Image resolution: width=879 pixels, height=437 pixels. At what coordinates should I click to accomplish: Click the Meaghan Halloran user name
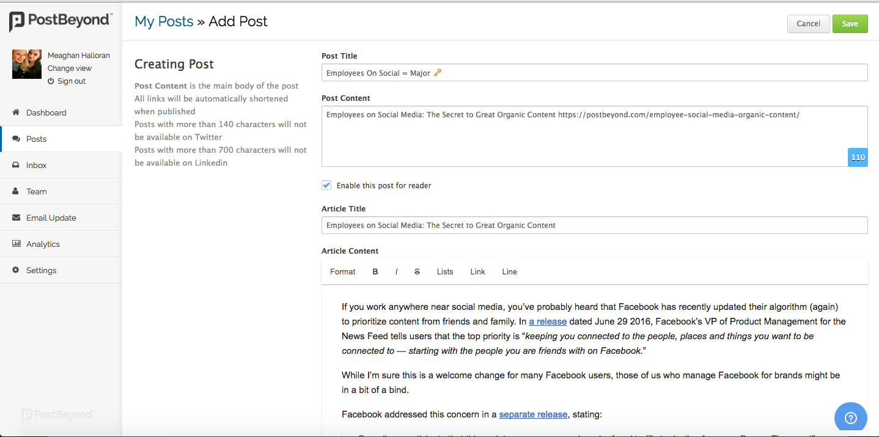(79, 56)
